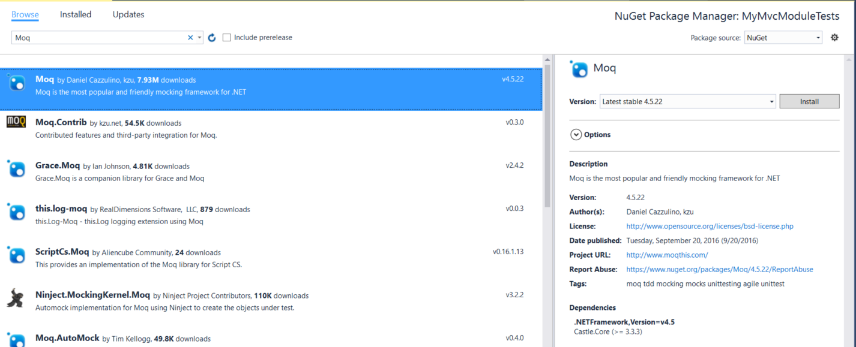
Task: Click the Ninject.MockingKernel.Moq ninja icon
Action: (15, 298)
